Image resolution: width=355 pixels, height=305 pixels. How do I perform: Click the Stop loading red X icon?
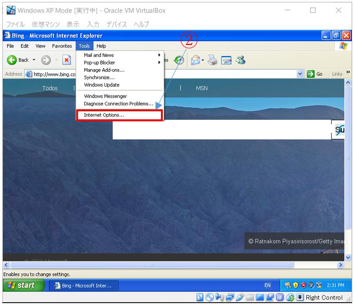coord(67,60)
